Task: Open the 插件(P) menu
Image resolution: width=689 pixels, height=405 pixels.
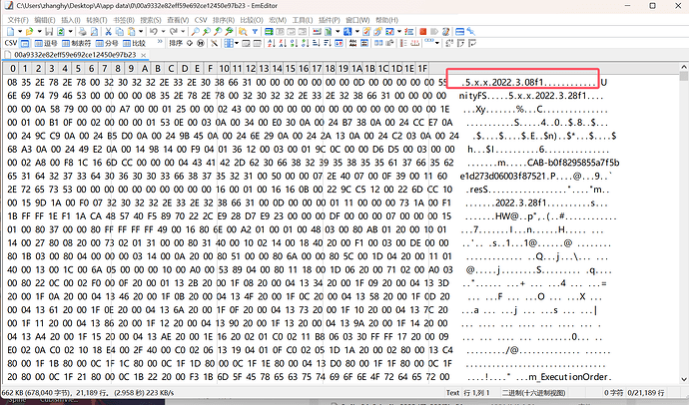Action: pyautogui.click(x=330, y=20)
